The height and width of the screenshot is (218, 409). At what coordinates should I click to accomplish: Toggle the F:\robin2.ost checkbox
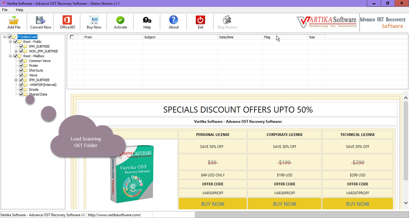pos(10,37)
